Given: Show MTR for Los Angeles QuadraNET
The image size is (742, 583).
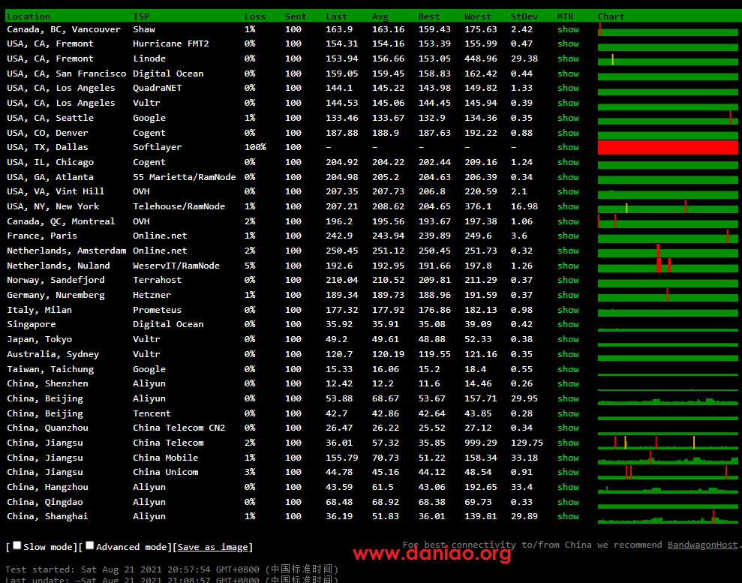Looking at the screenshot, I should point(568,88).
